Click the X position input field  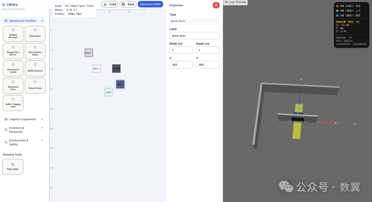point(181,65)
